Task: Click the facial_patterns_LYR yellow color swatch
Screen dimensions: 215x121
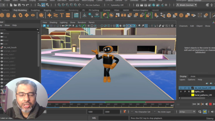Action: [x=192, y=95]
